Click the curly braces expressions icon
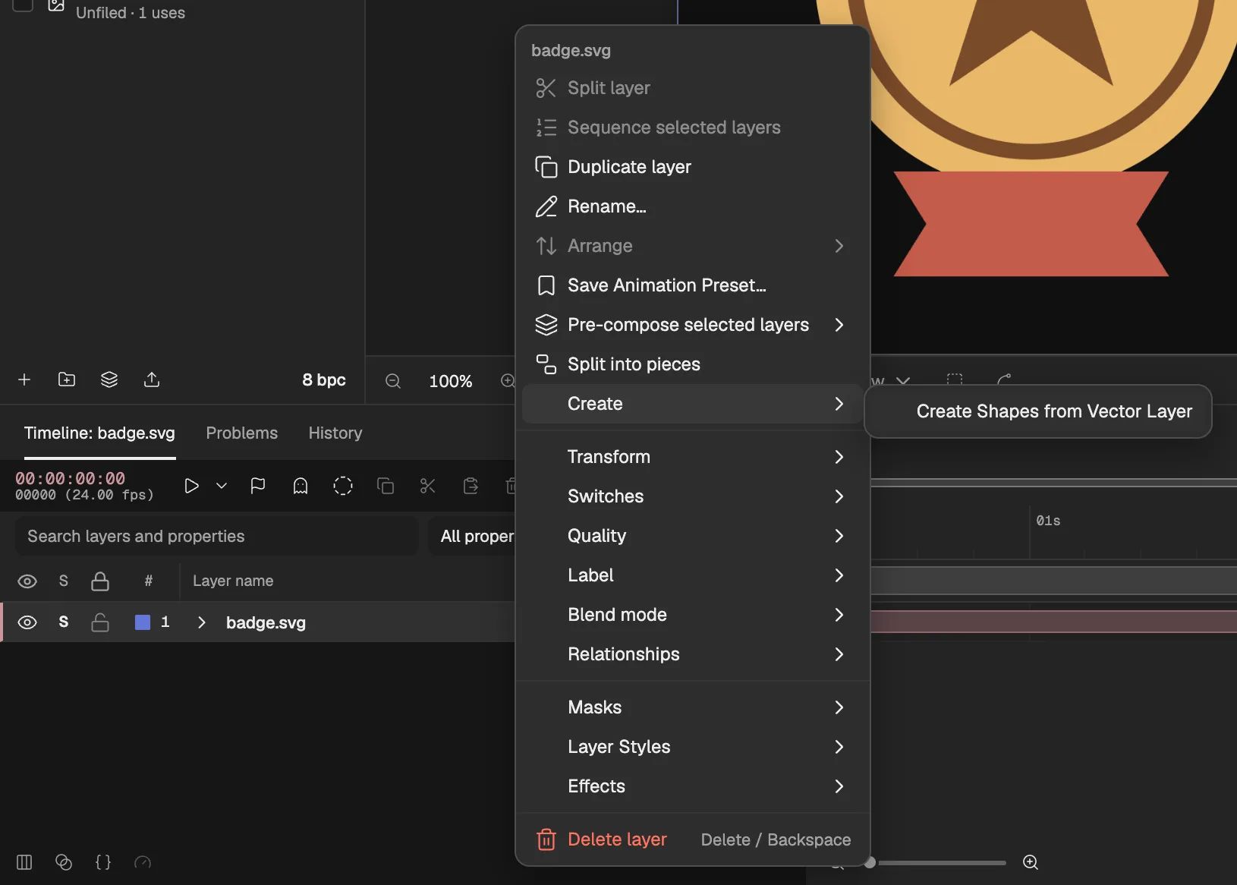The width and height of the screenshot is (1237, 885). click(x=103, y=862)
